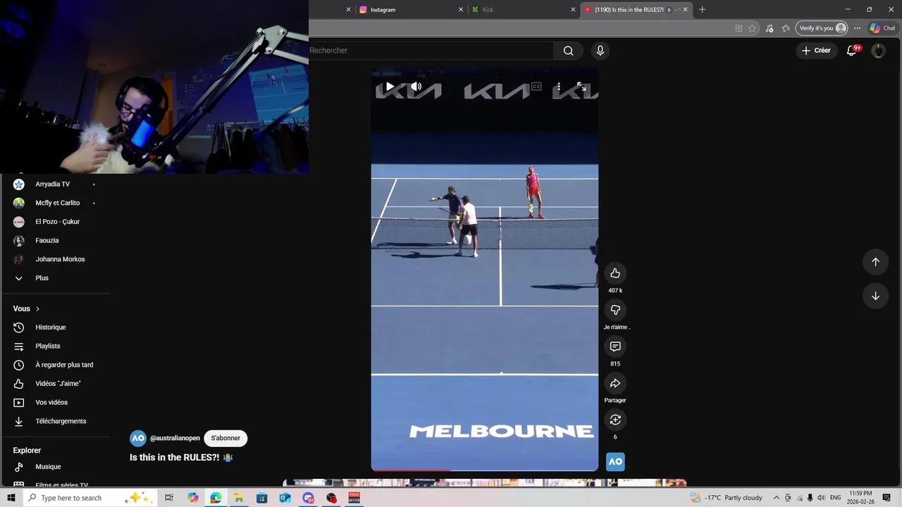Mute the Shorts video volume

tap(416, 87)
